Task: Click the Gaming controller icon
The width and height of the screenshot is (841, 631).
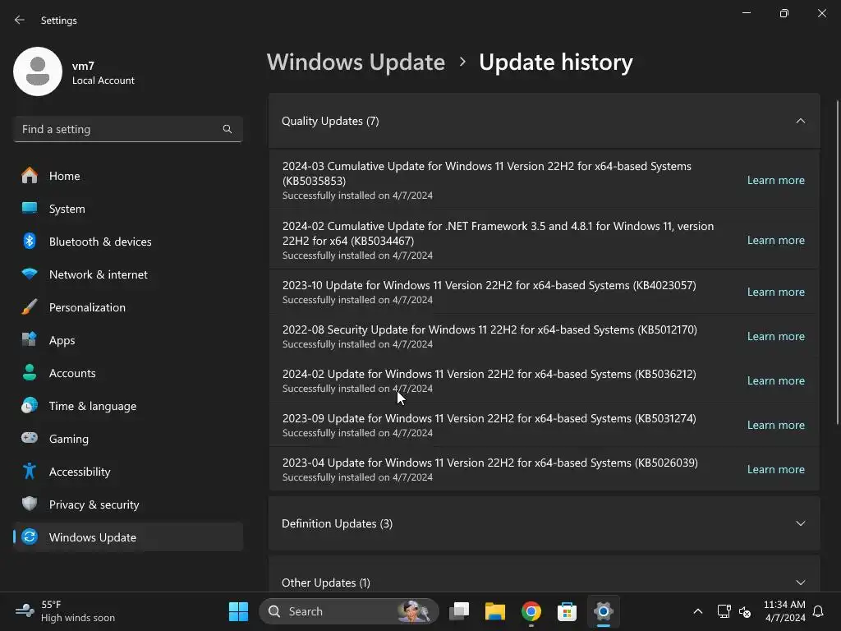Action: coord(30,438)
